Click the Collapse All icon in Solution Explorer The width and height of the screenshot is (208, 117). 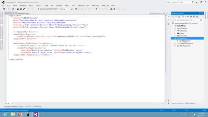194,17
